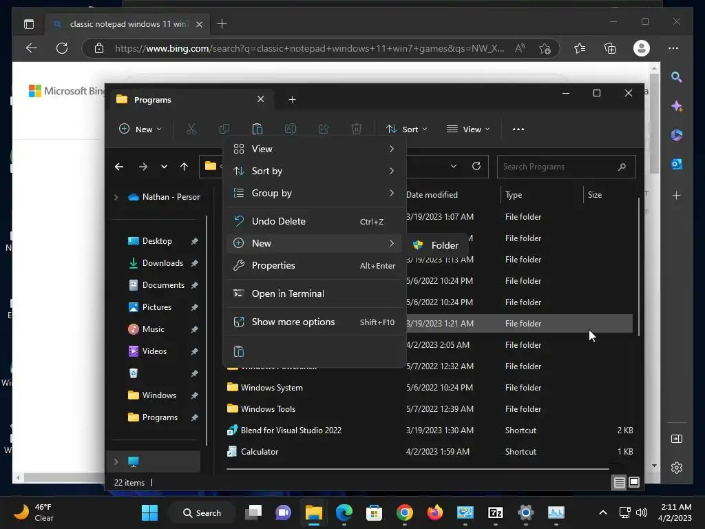Click the paste icon at context menu bottom
The height and width of the screenshot is (529, 705).
coord(239,351)
